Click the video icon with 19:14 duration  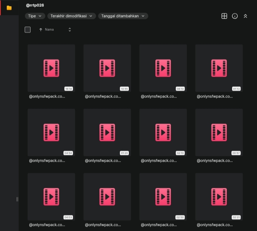pos(51,68)
